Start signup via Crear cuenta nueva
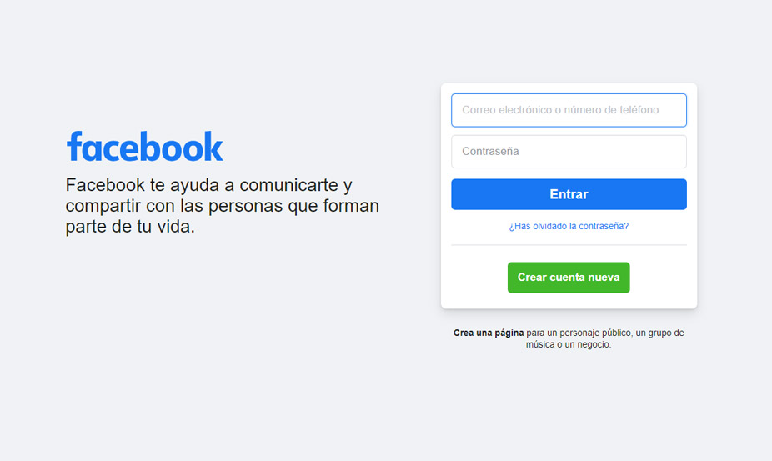 coord(569,278)
